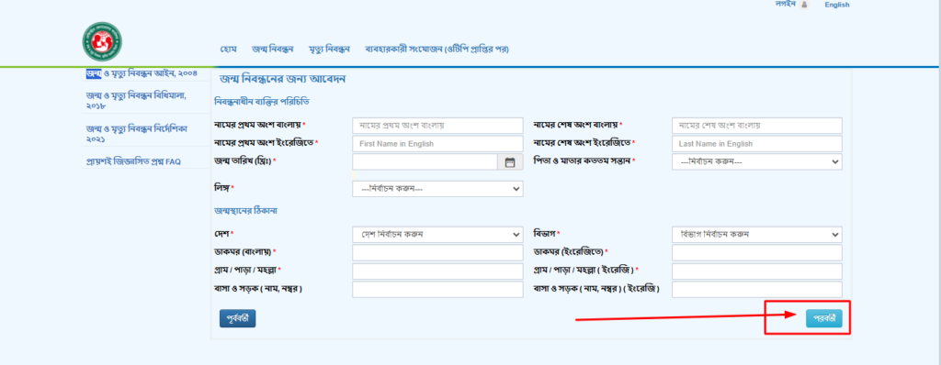Open ব্যবহারকারী সংযোজন (ওটিপি প্রাপ্তির পর) menu

click(x=436, y=50)
